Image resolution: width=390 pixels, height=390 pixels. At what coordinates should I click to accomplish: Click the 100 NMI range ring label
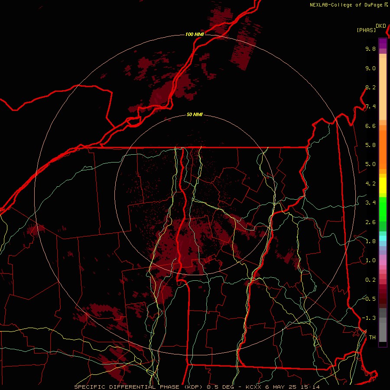(195, 34)
